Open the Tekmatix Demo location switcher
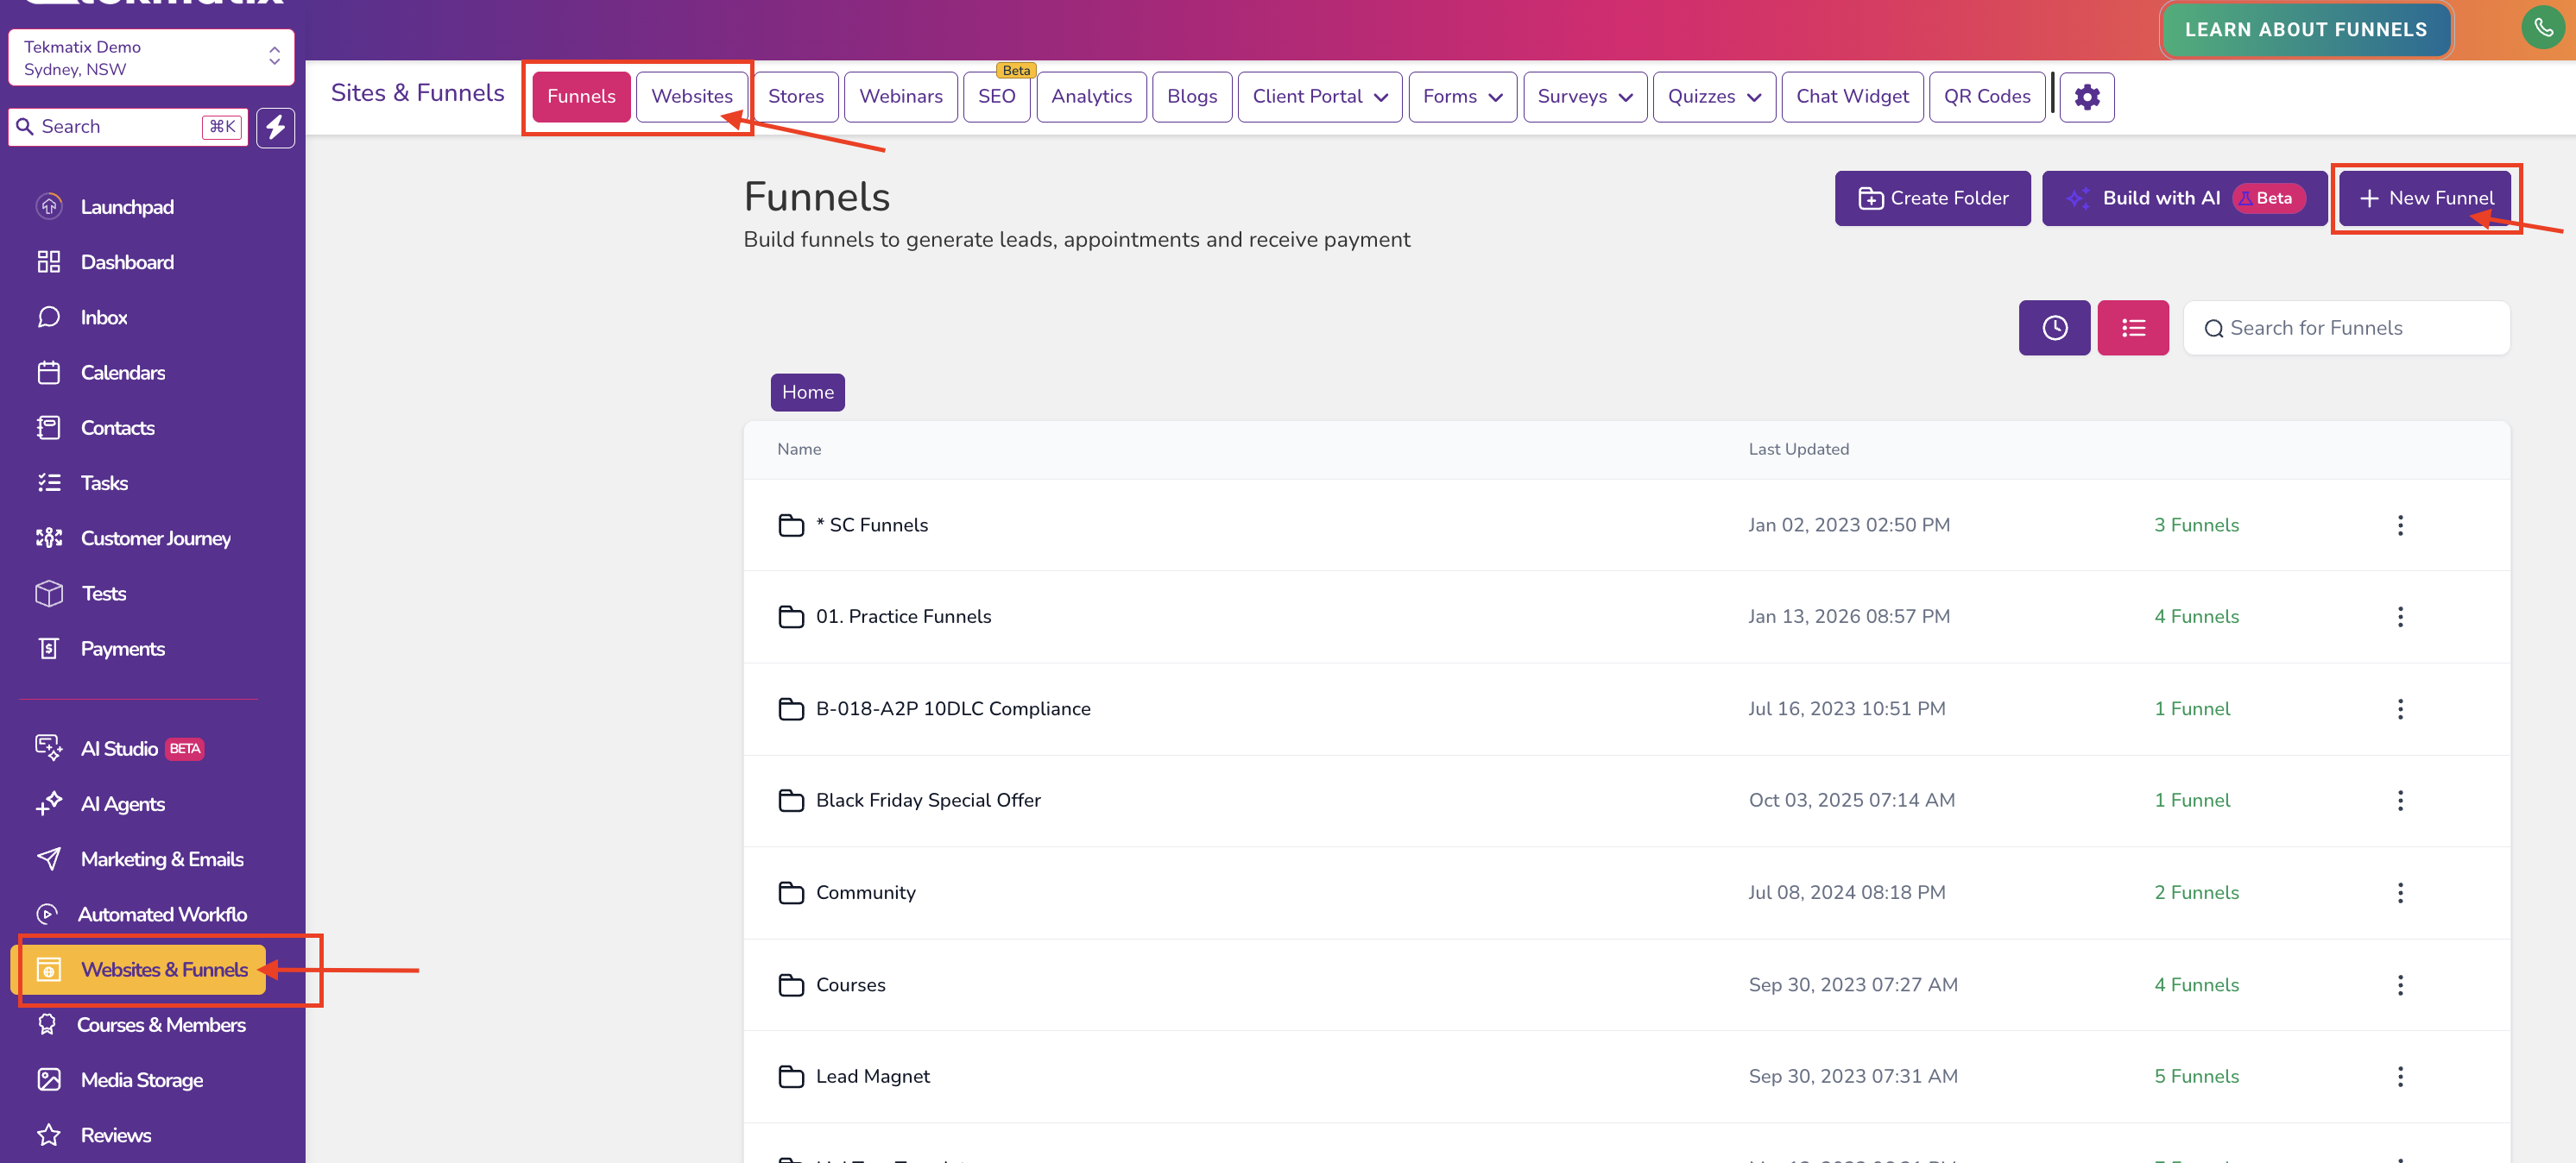The height and width of the screenshot is (1163, 2576). point(150,57)
